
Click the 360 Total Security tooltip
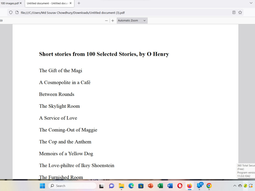tap(246, 171)
